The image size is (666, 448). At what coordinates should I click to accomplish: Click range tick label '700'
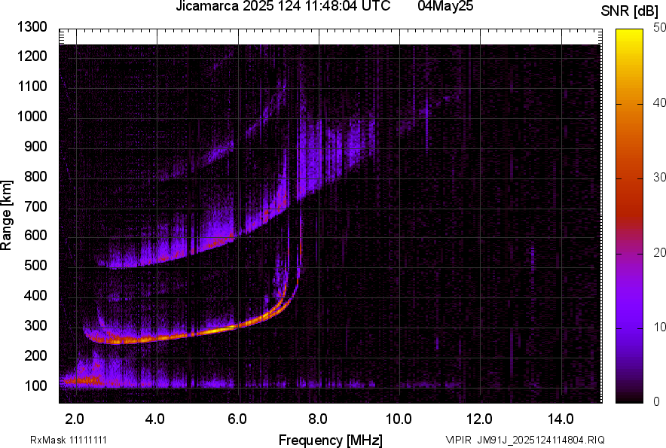pyautogui.click(x=35, y=206)
